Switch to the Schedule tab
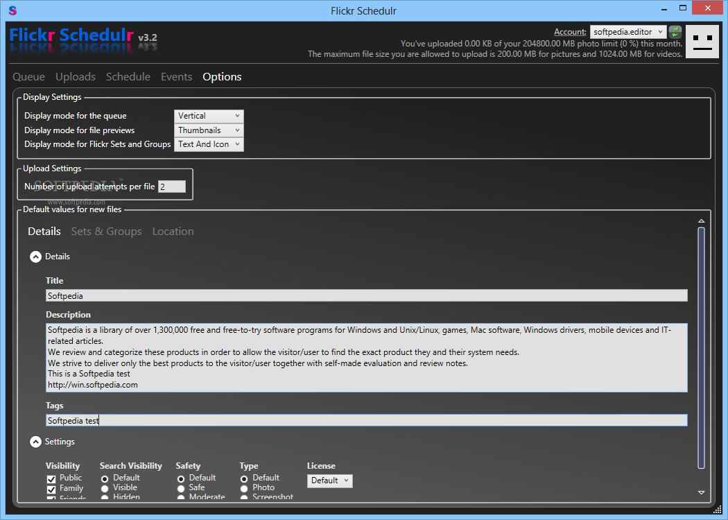 point(128,77)
